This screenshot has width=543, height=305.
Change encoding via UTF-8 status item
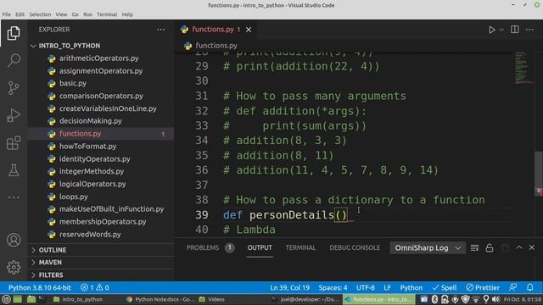pos(366,288)
